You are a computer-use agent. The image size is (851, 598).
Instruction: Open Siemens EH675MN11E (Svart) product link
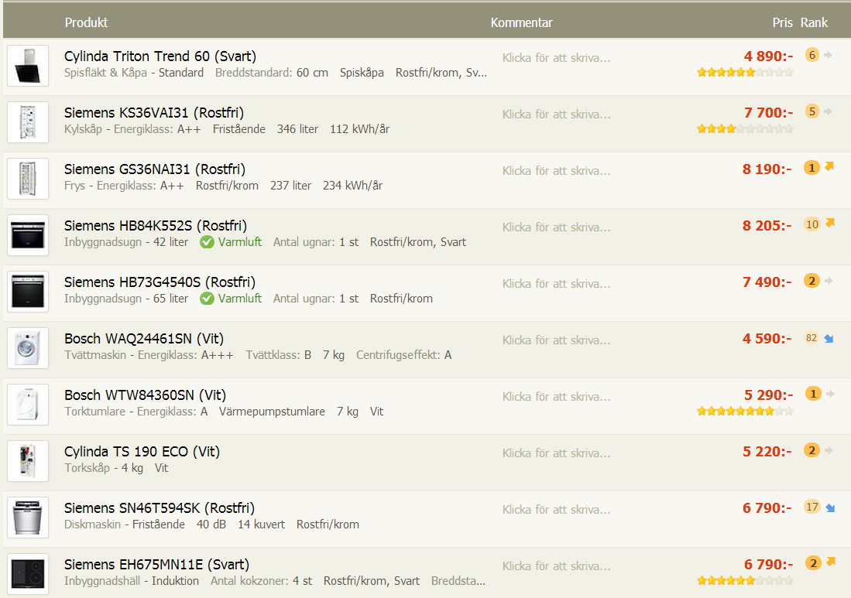[157, 564]
